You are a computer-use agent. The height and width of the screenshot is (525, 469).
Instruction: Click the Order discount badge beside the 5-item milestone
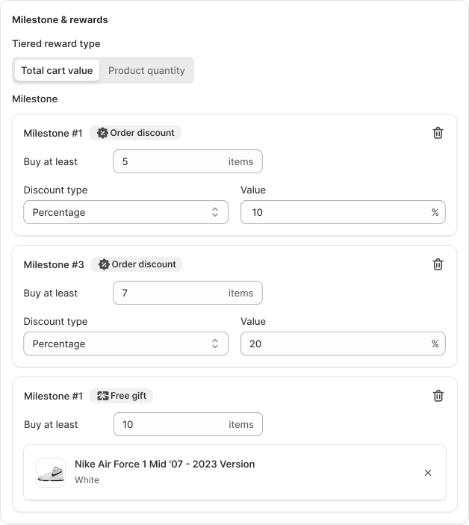[x=135, y=133]
